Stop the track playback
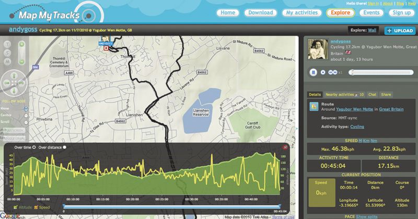This screenshot has width=418, height=219. pos(323,72)
